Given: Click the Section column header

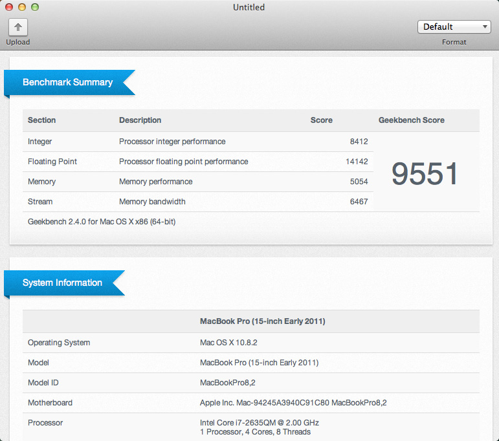Looking at the screenshot, I should coord(42,120).
